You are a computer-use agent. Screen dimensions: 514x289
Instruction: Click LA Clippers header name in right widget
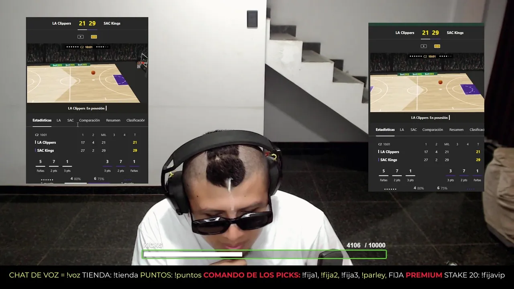(405, 33)
